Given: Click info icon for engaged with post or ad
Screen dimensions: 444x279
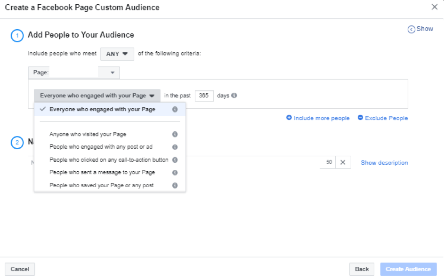Looking at the screenshot, I should [175, 147].
